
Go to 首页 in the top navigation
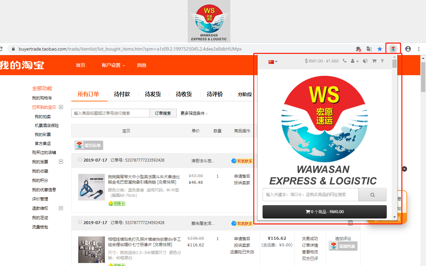(81, 65)
